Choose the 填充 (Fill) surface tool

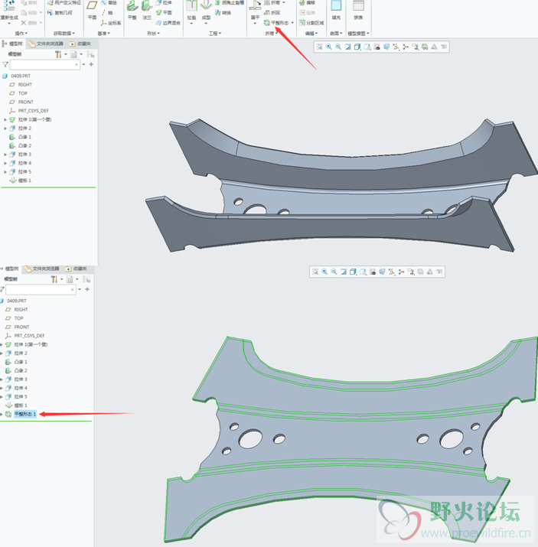pos(336,9)
